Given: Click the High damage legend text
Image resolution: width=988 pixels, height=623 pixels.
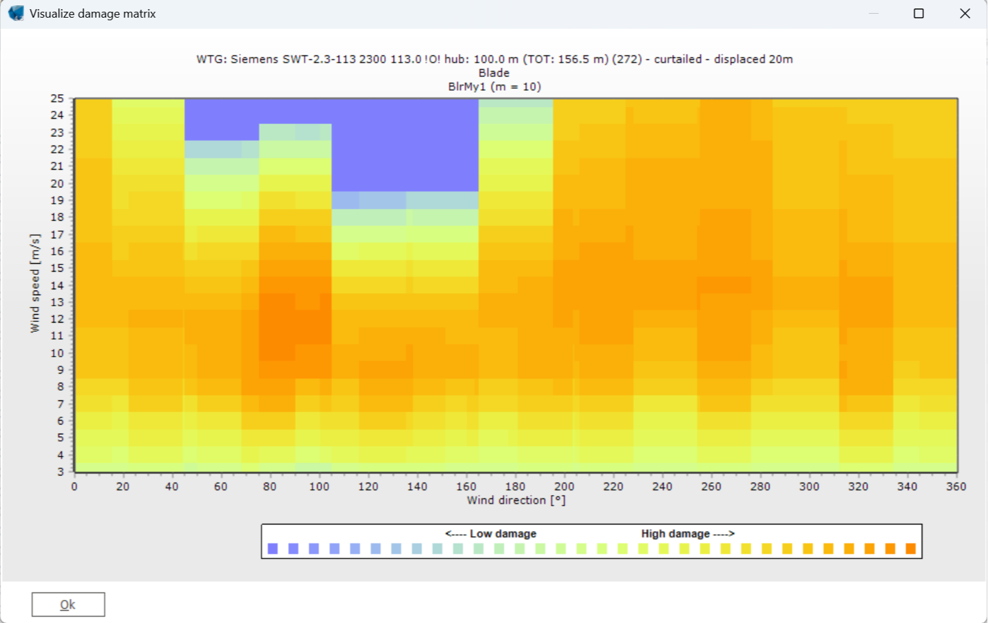Looking at the screenshot, I should click(688, 533).
